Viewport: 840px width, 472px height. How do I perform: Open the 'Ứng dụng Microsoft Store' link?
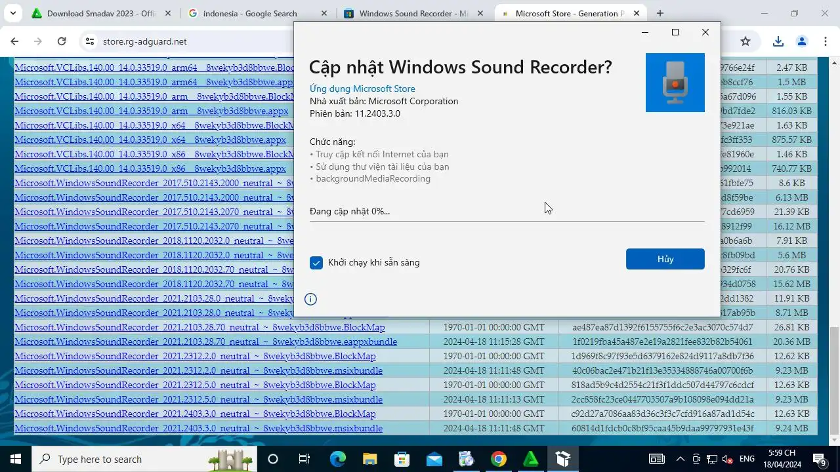(x=362, y=88)
